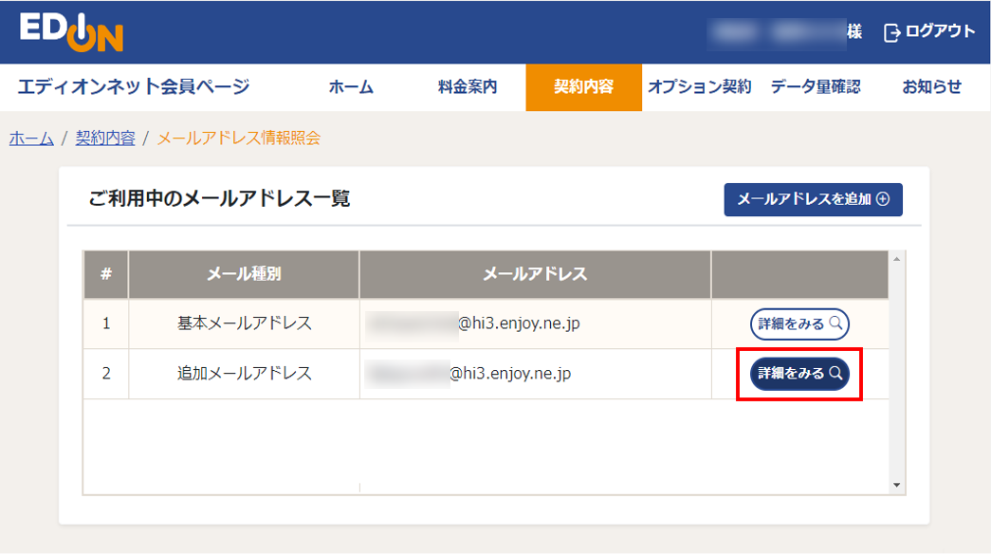The width and height of the screenshot is (991, 554).
Task: Switch to the データ量確認 tab
Action: (x=816, y=86)
